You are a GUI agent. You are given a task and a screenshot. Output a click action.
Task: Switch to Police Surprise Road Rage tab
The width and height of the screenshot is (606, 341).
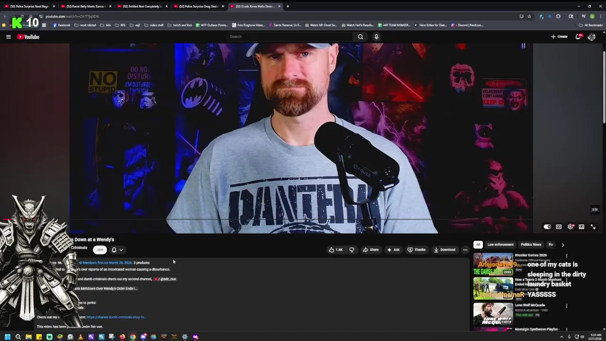click(29, 6)
